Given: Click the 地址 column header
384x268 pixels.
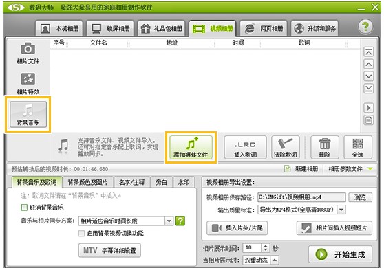Looking at the screenshot, I should pyautogui.click(x=172, y=43).
